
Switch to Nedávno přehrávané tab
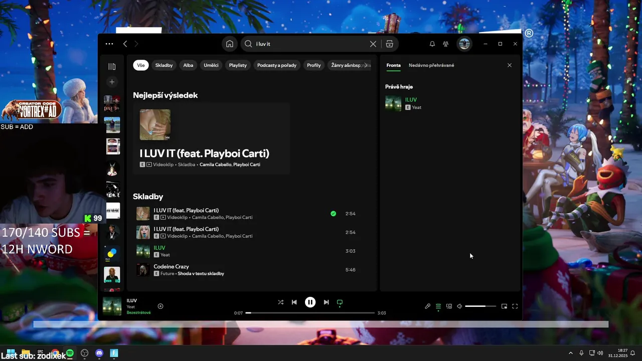click(x=431, y=65)
